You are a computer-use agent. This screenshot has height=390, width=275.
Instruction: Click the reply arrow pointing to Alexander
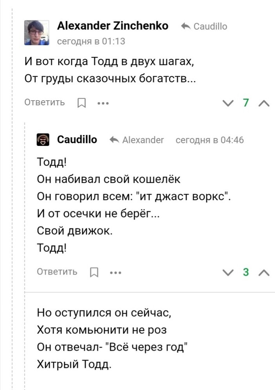coord(114,140)
